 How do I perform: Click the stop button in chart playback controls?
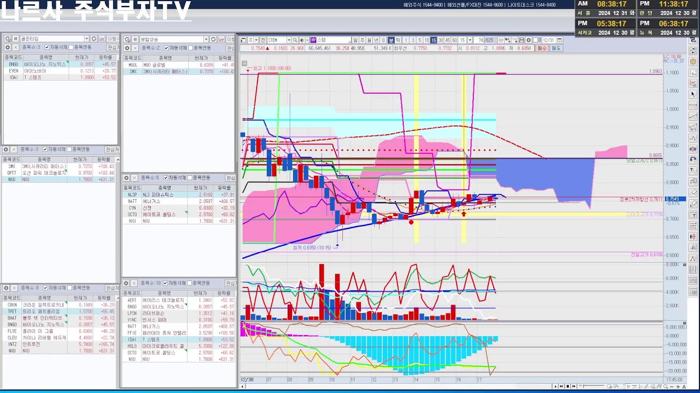pyautogui.click(x=568, y=386)
